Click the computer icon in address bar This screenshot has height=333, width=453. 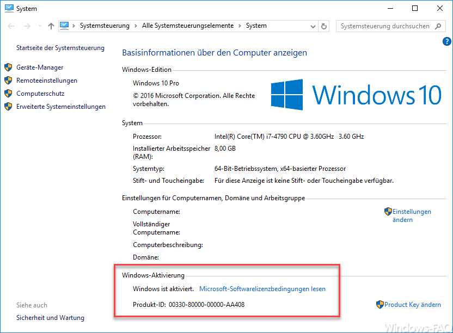(64, 26)
